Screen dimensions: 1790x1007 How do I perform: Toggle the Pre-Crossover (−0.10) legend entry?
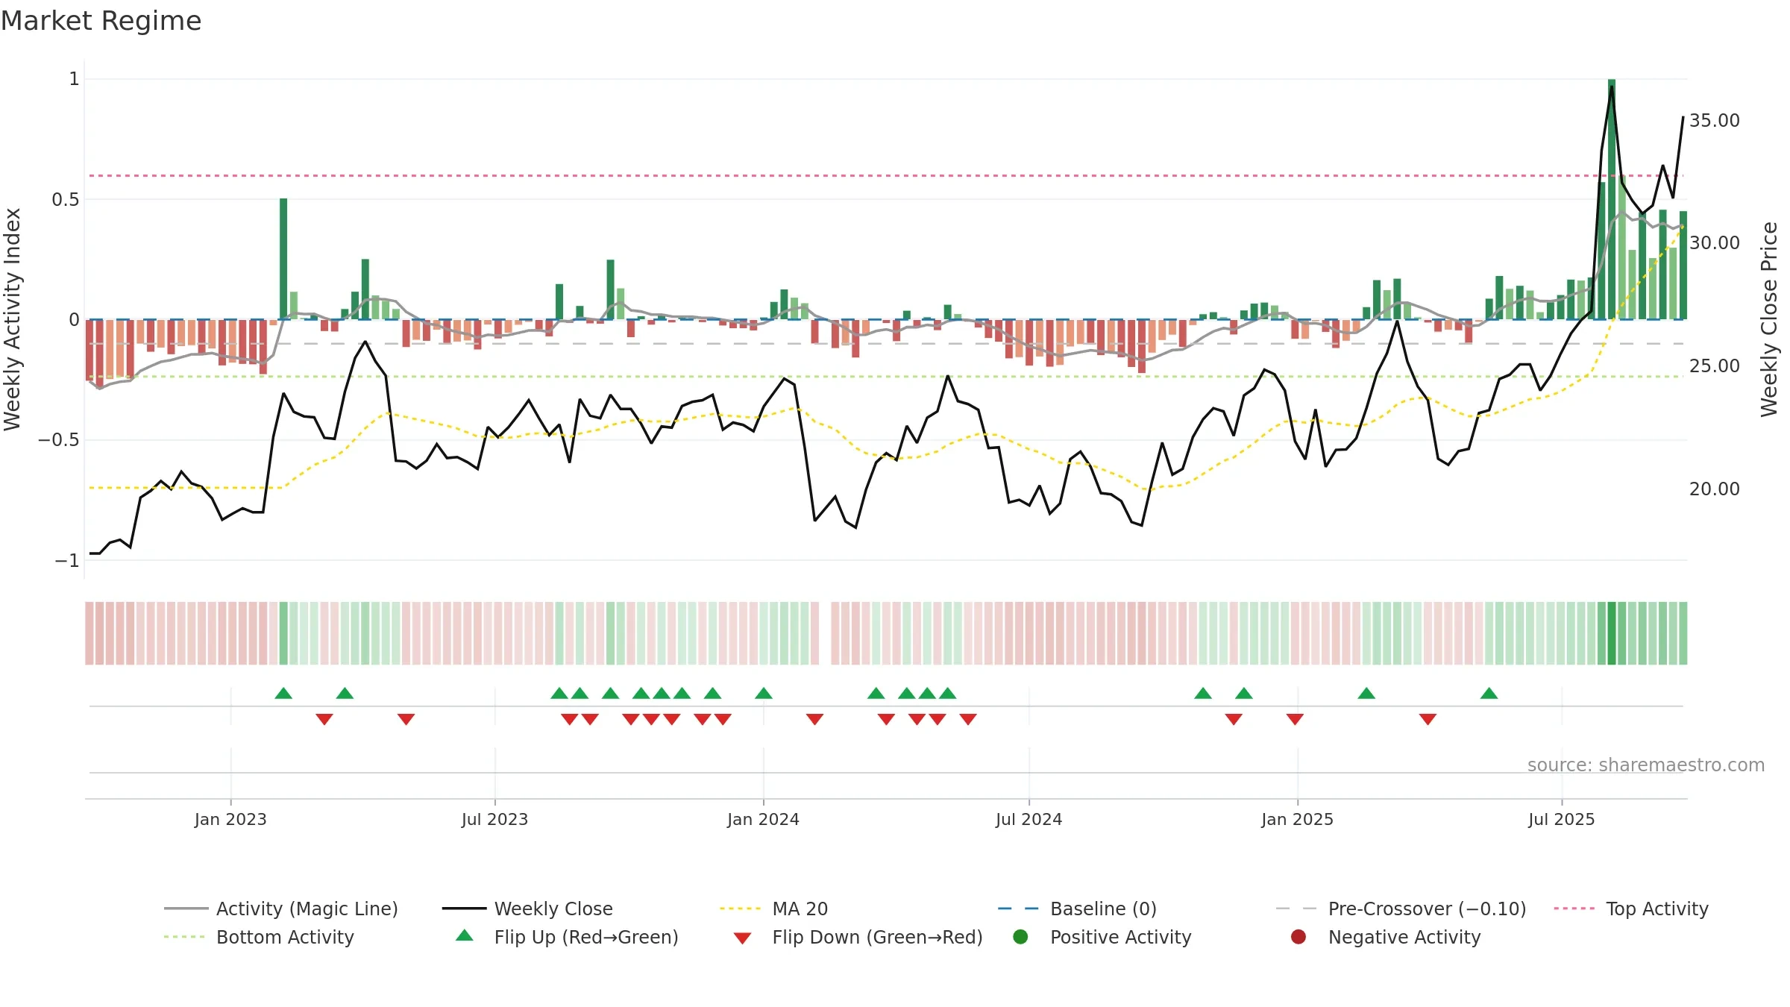pyautogui.click(x=1401, y=909)
